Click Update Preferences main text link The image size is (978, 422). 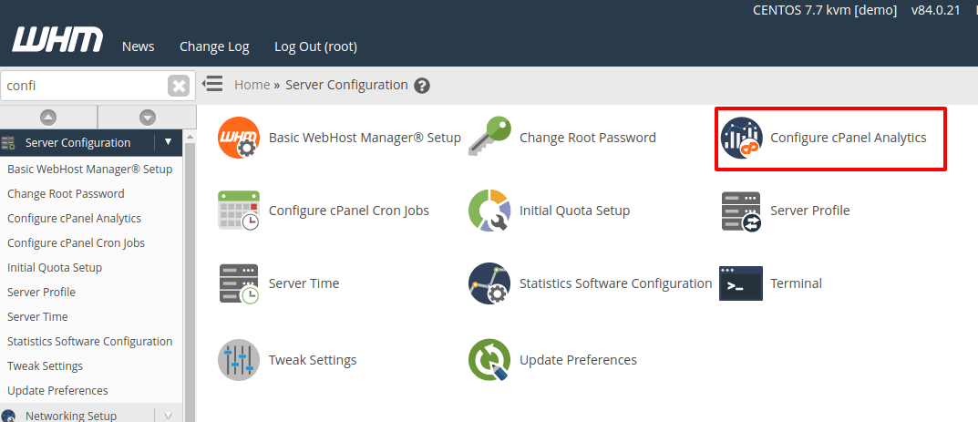pos(578,360)
